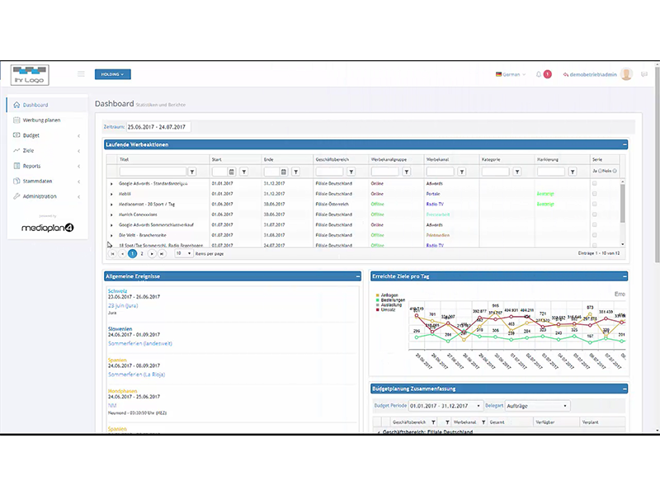The width and height of the screenshot is (660, 495).
Task: Open Werbung planen in the sidebar
Action: point(41,120)
